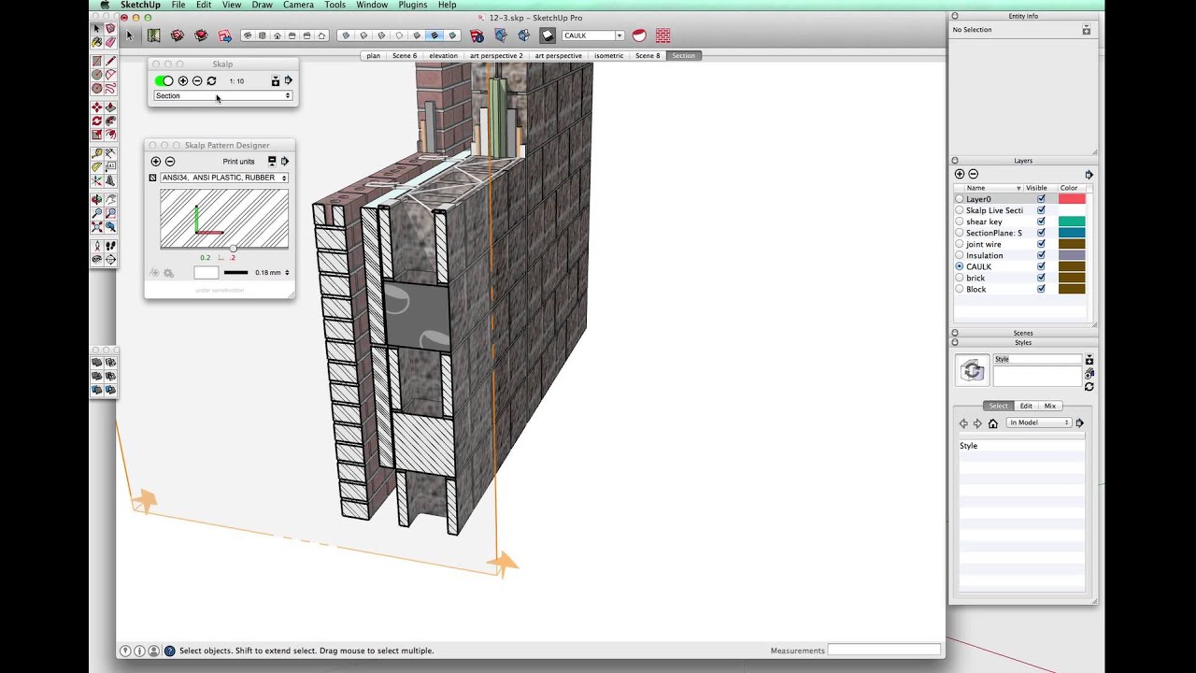The height and width of the screenshot is (673, 1196).
Task: Click Update Style refresh icon in Styles panel
Action: click(x=1089, y=386)
